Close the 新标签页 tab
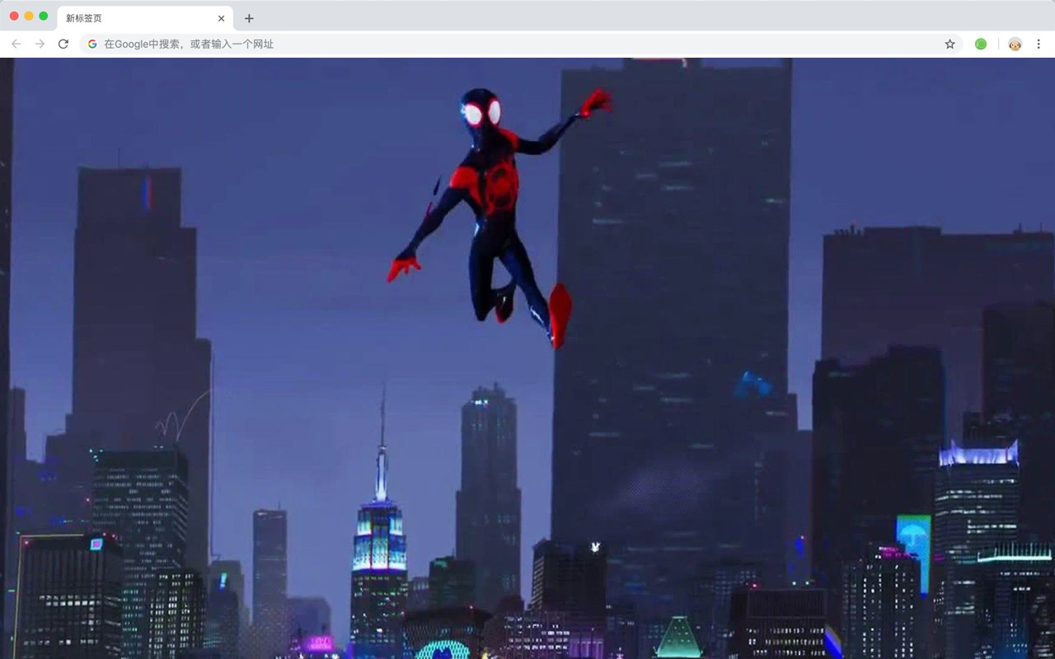1055x659 pixels. pyautogui.click(x=221, y=18)
